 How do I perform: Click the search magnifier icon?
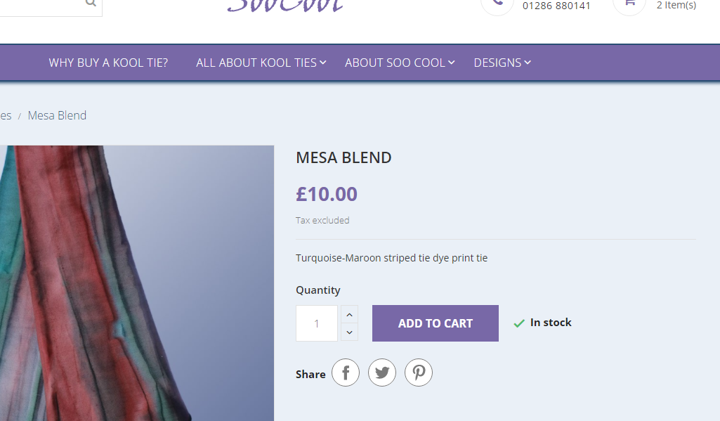click(91, 3)
